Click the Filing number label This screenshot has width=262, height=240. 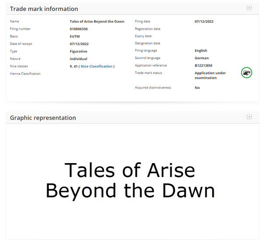20,29
